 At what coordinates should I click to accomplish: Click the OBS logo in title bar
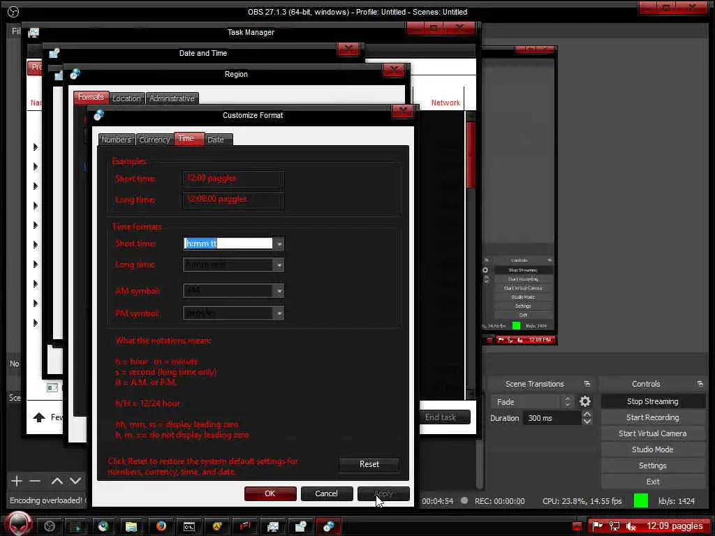click(x=13, y=12)
